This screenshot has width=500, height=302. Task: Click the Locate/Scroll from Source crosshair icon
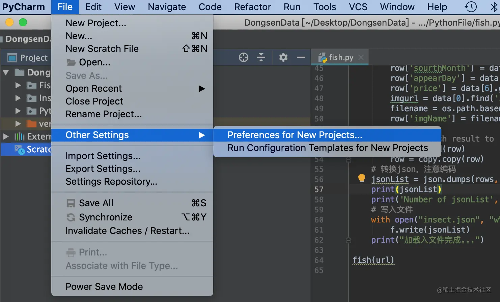[243, 58]
